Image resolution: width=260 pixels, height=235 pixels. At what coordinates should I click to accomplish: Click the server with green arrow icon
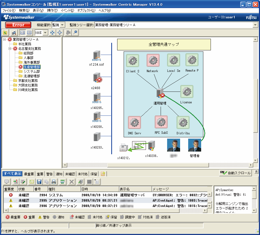tap(80, 182)
